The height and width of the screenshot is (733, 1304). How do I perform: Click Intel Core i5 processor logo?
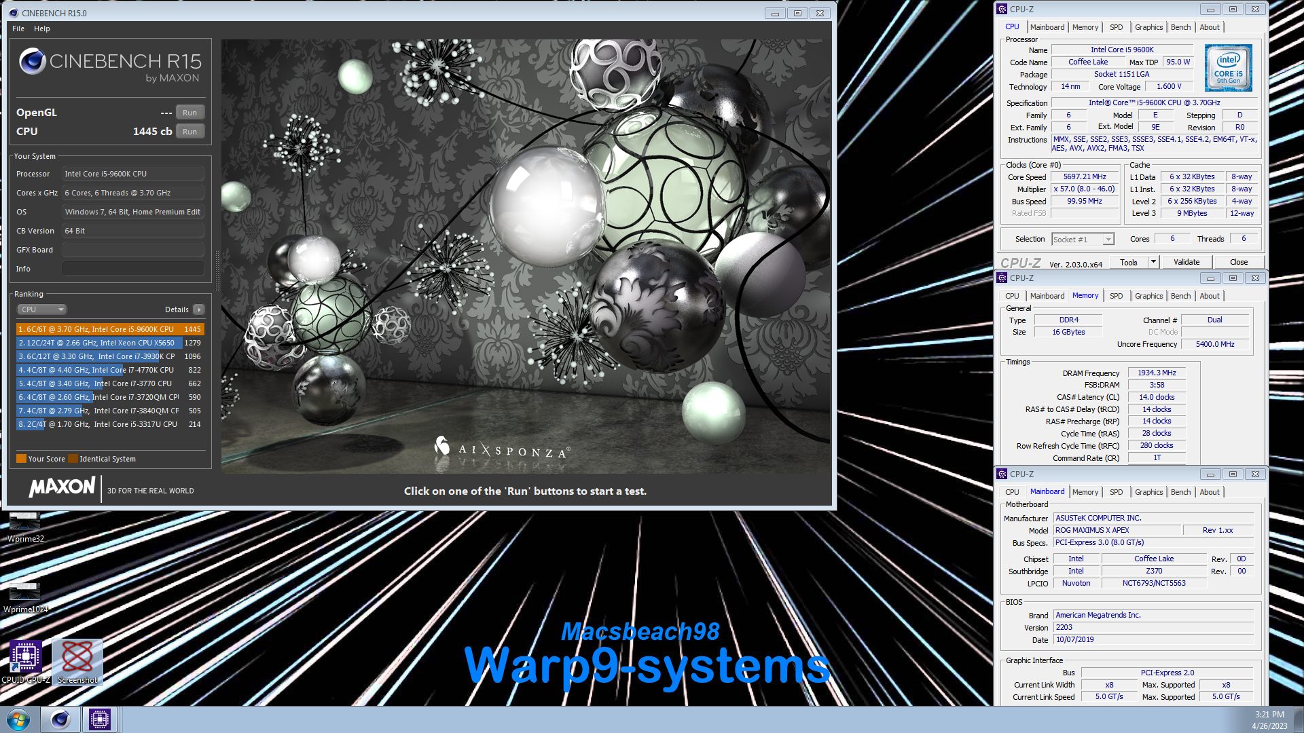point(1229,68)
